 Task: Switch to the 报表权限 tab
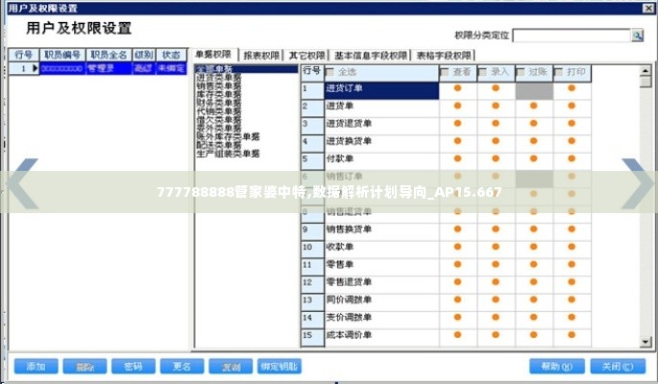pyautogui.click(x=261, y=56)
